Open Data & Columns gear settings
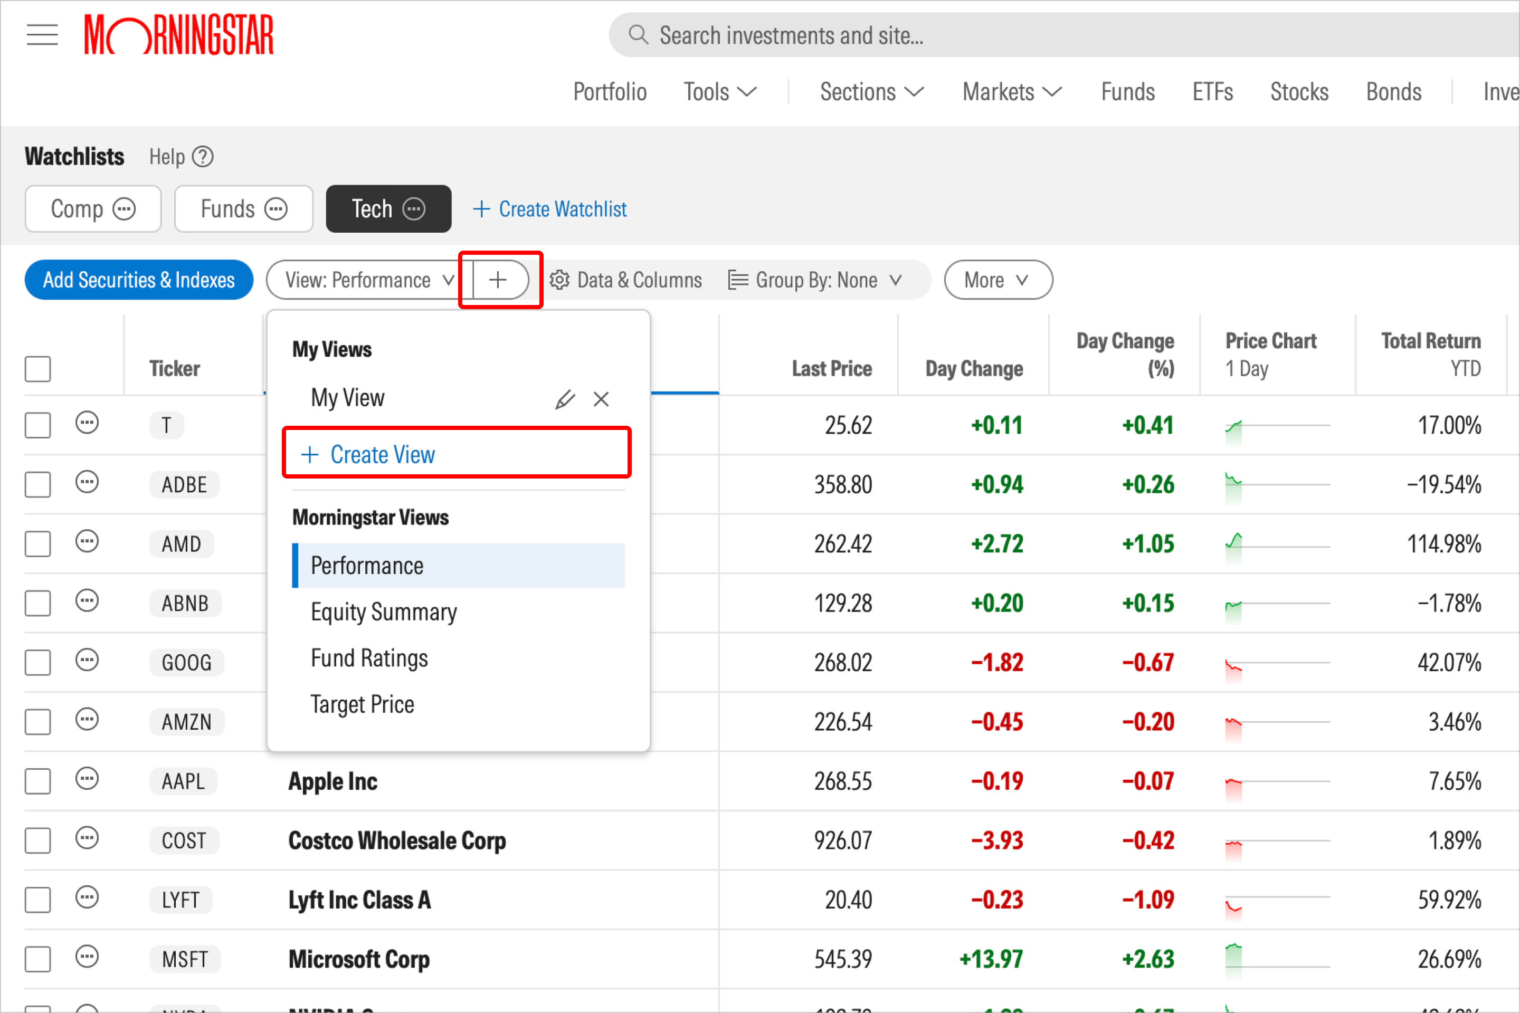 coord(559,280)
